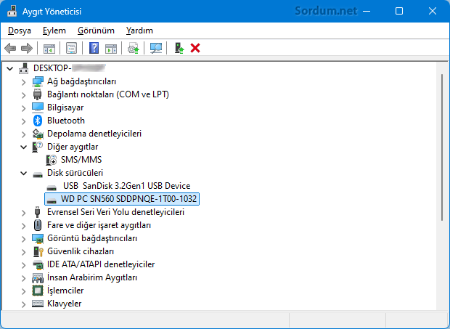Viewport: 450px width, 329px height.
Task: Select the SMS/MMS device entry
Action: pyautogui.click(x=81, y=160)
